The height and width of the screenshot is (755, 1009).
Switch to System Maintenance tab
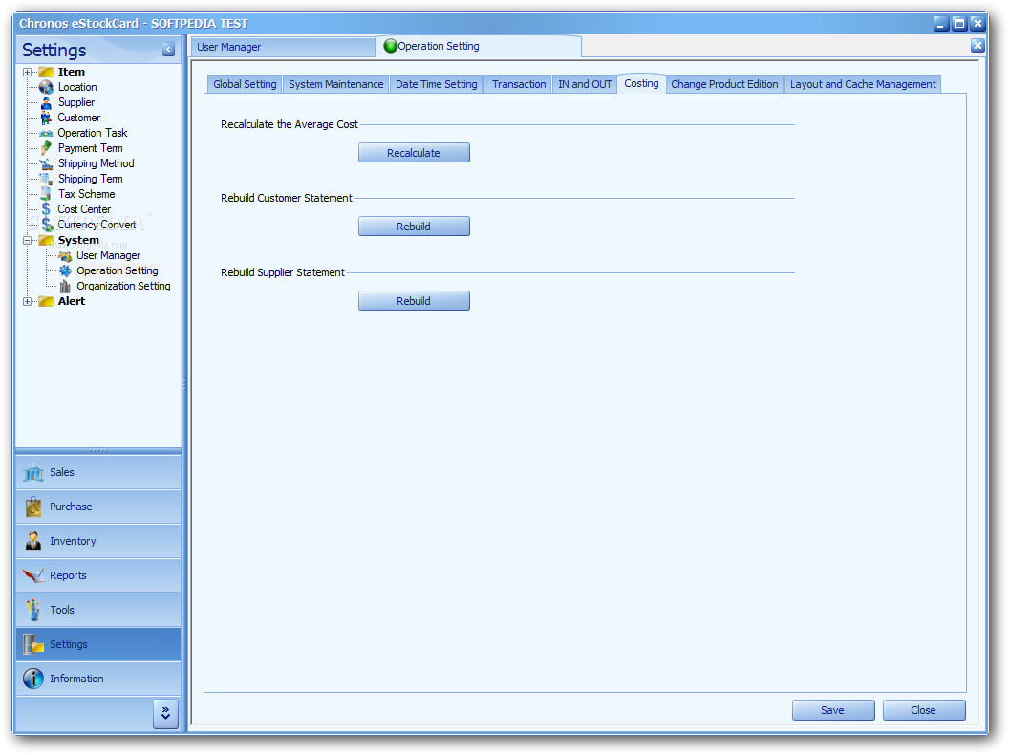(x=336, y=84)
